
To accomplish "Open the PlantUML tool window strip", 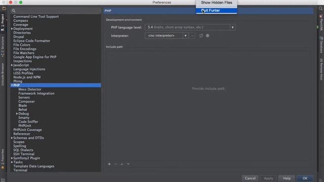I will [321, 22].
